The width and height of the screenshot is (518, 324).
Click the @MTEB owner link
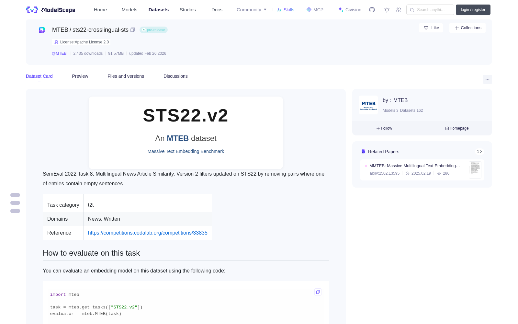[59, 53]
